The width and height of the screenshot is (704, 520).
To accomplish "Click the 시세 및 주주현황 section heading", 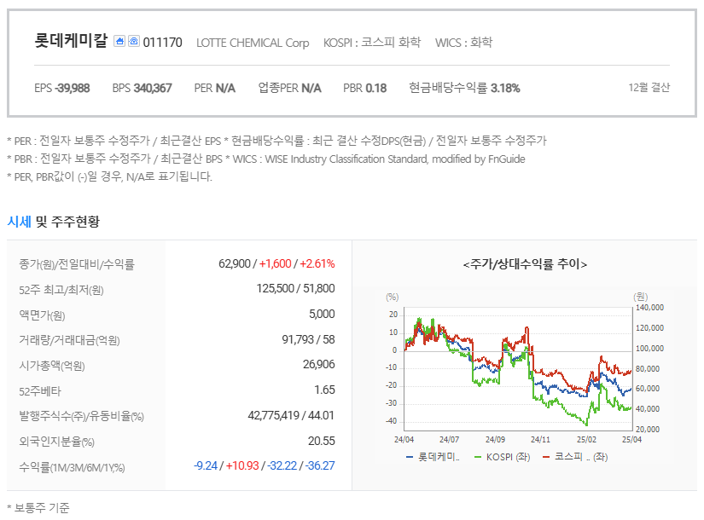I will point(54,221).
